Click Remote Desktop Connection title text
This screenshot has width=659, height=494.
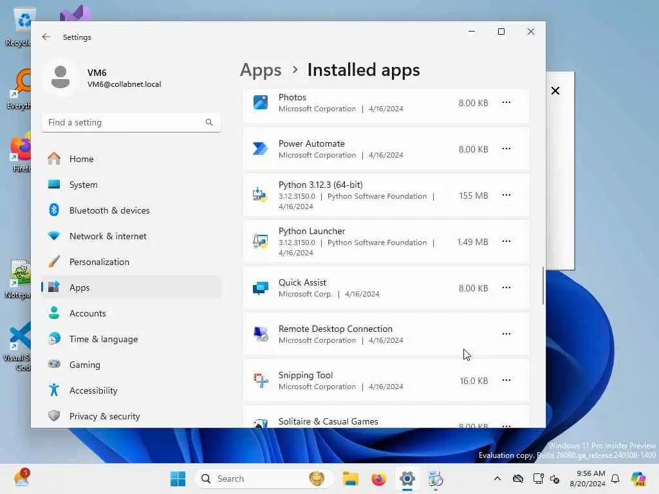335,329
